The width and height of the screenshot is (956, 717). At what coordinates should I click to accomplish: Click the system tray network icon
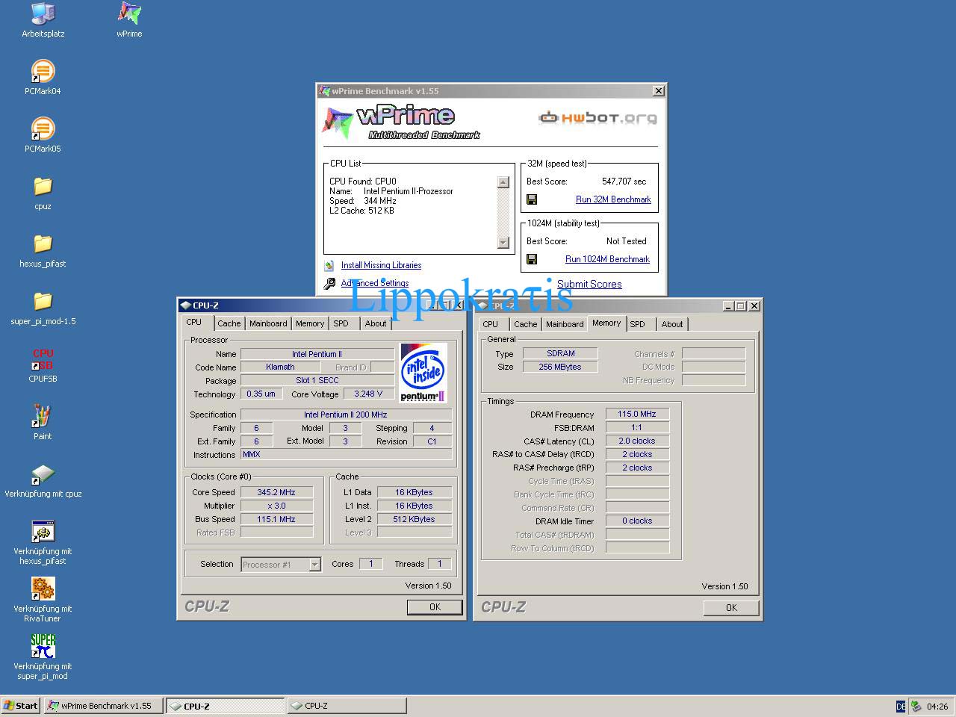(x=916, y=706)
